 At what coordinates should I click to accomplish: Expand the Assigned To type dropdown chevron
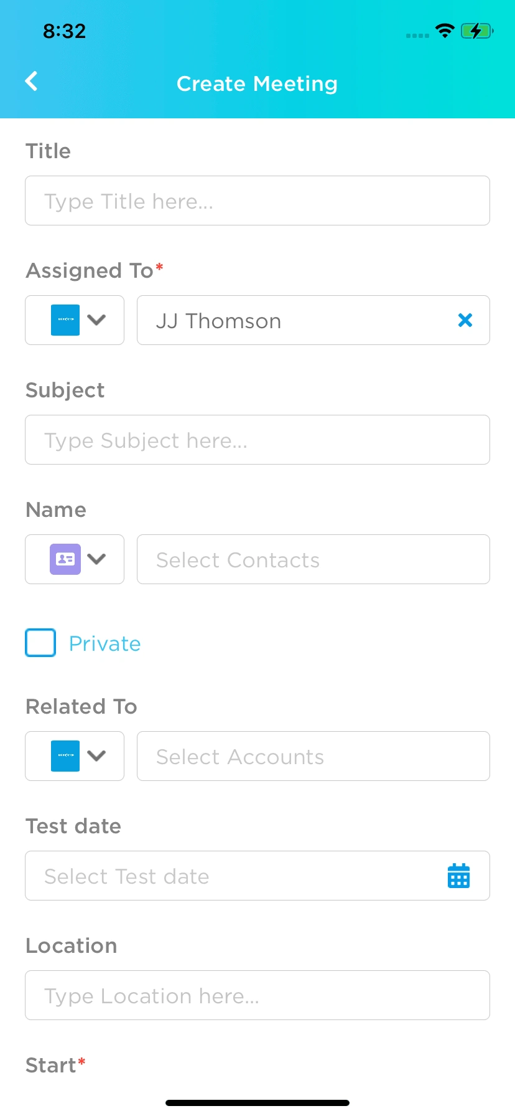pos(96,320)
